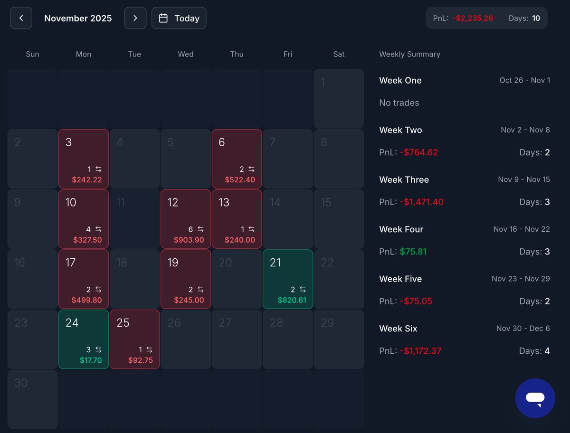Click the No trades text
This screenshot has height=433, width=570.
click(399, 103)
